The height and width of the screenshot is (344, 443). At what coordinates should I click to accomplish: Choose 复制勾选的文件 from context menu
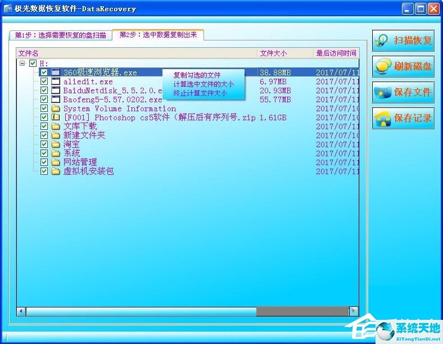coord(197,75)
